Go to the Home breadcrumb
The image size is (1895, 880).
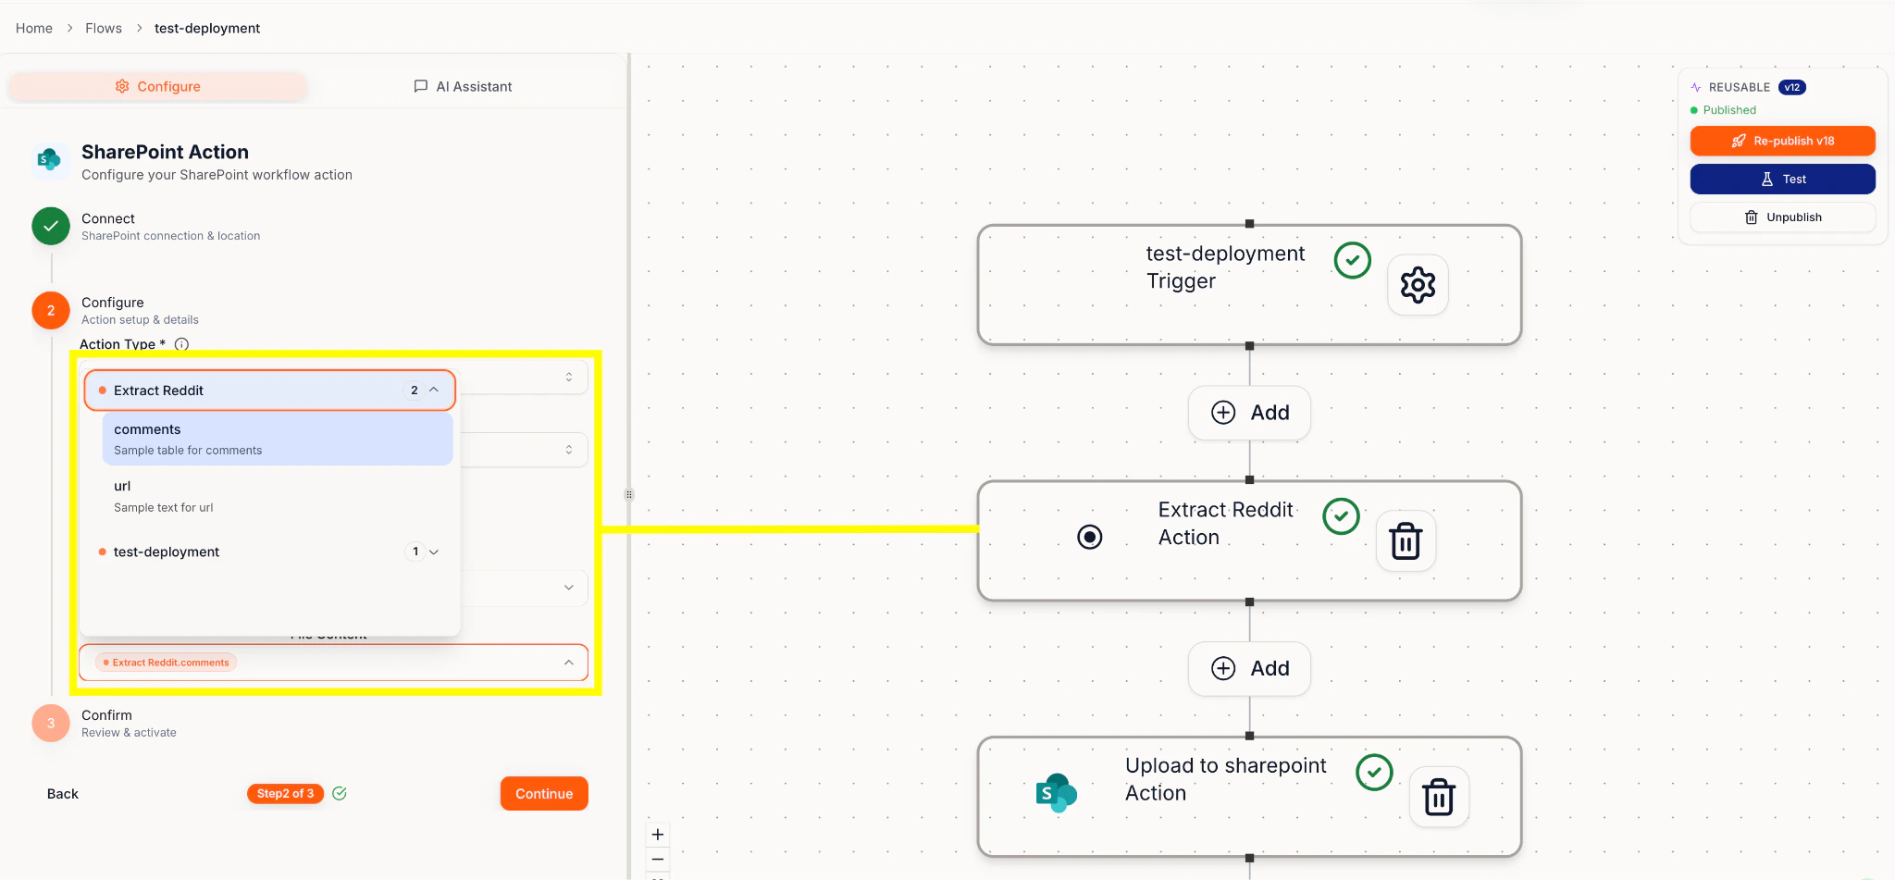pyautogui.click(x=34, y=28)
